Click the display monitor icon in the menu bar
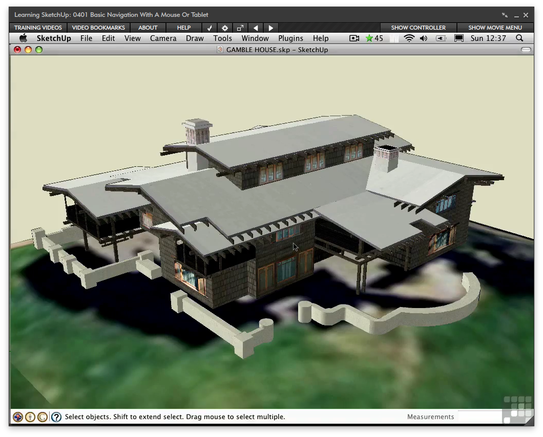Screen dimensions: 543x437 click(459, 38)
